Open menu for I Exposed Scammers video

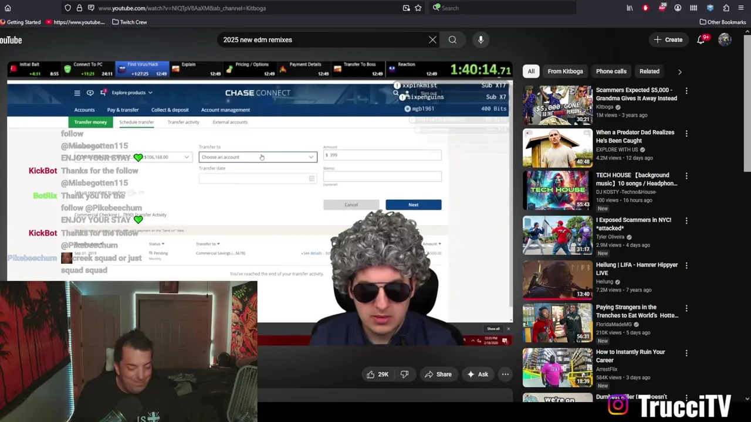tap(686, 221)
